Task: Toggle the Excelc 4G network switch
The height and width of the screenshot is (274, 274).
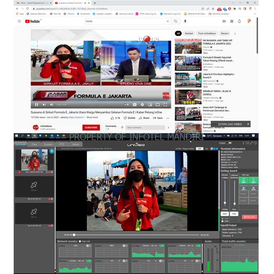Action: [89, 261]
